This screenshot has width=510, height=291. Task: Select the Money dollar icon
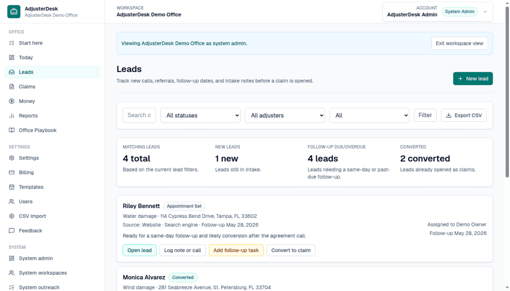pos(12,101)
